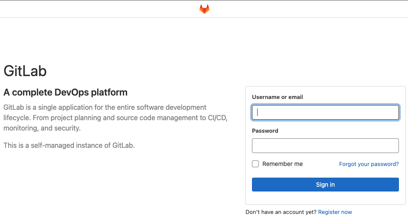Open the 'Forgot your password?' link
The width and height of the screenshot is (408, 220).
click(x=369, y=164)
